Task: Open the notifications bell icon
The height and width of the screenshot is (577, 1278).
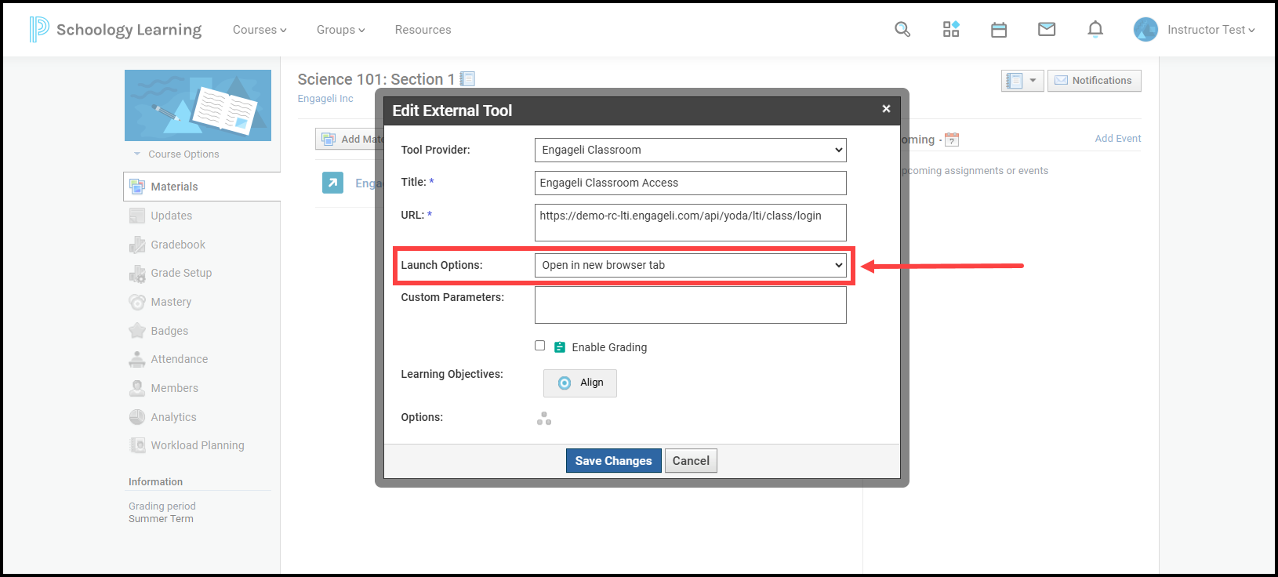Action: (x=1095, y=30)
